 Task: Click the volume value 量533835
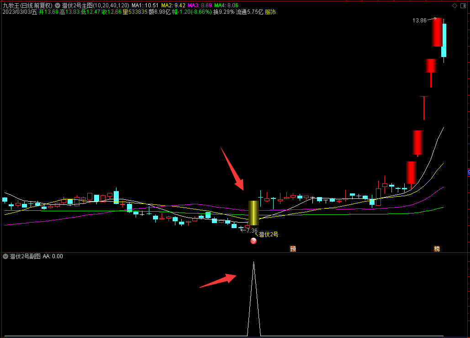pos(135,12)
